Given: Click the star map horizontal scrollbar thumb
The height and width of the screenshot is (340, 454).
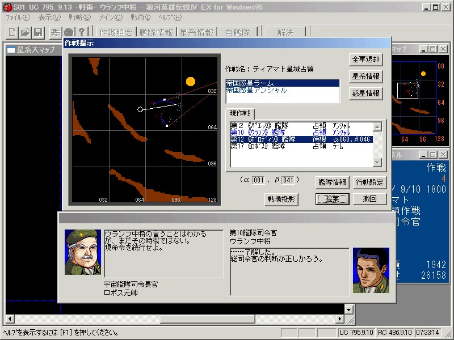Looking at the screenshot, I should pos(208,319).
